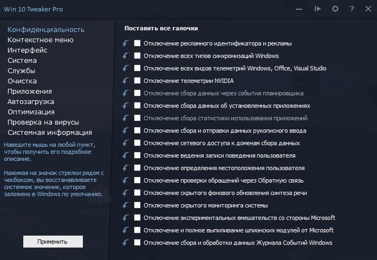Enable checkbox for installed applications data collection
377x260 pixels.
coord(138,106)
